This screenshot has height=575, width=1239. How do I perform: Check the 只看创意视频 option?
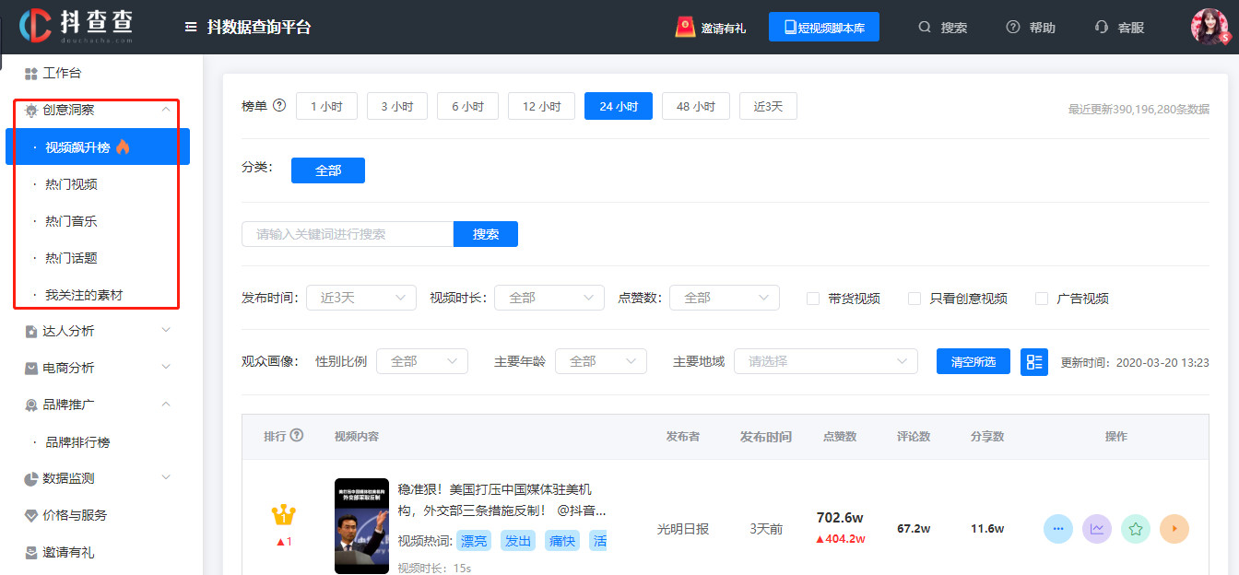(x=914, y=298)
